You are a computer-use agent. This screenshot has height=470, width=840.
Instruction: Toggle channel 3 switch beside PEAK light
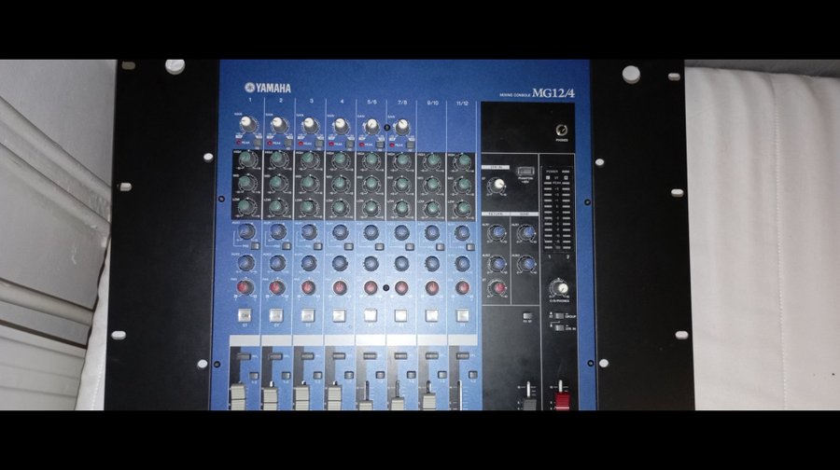319,145
